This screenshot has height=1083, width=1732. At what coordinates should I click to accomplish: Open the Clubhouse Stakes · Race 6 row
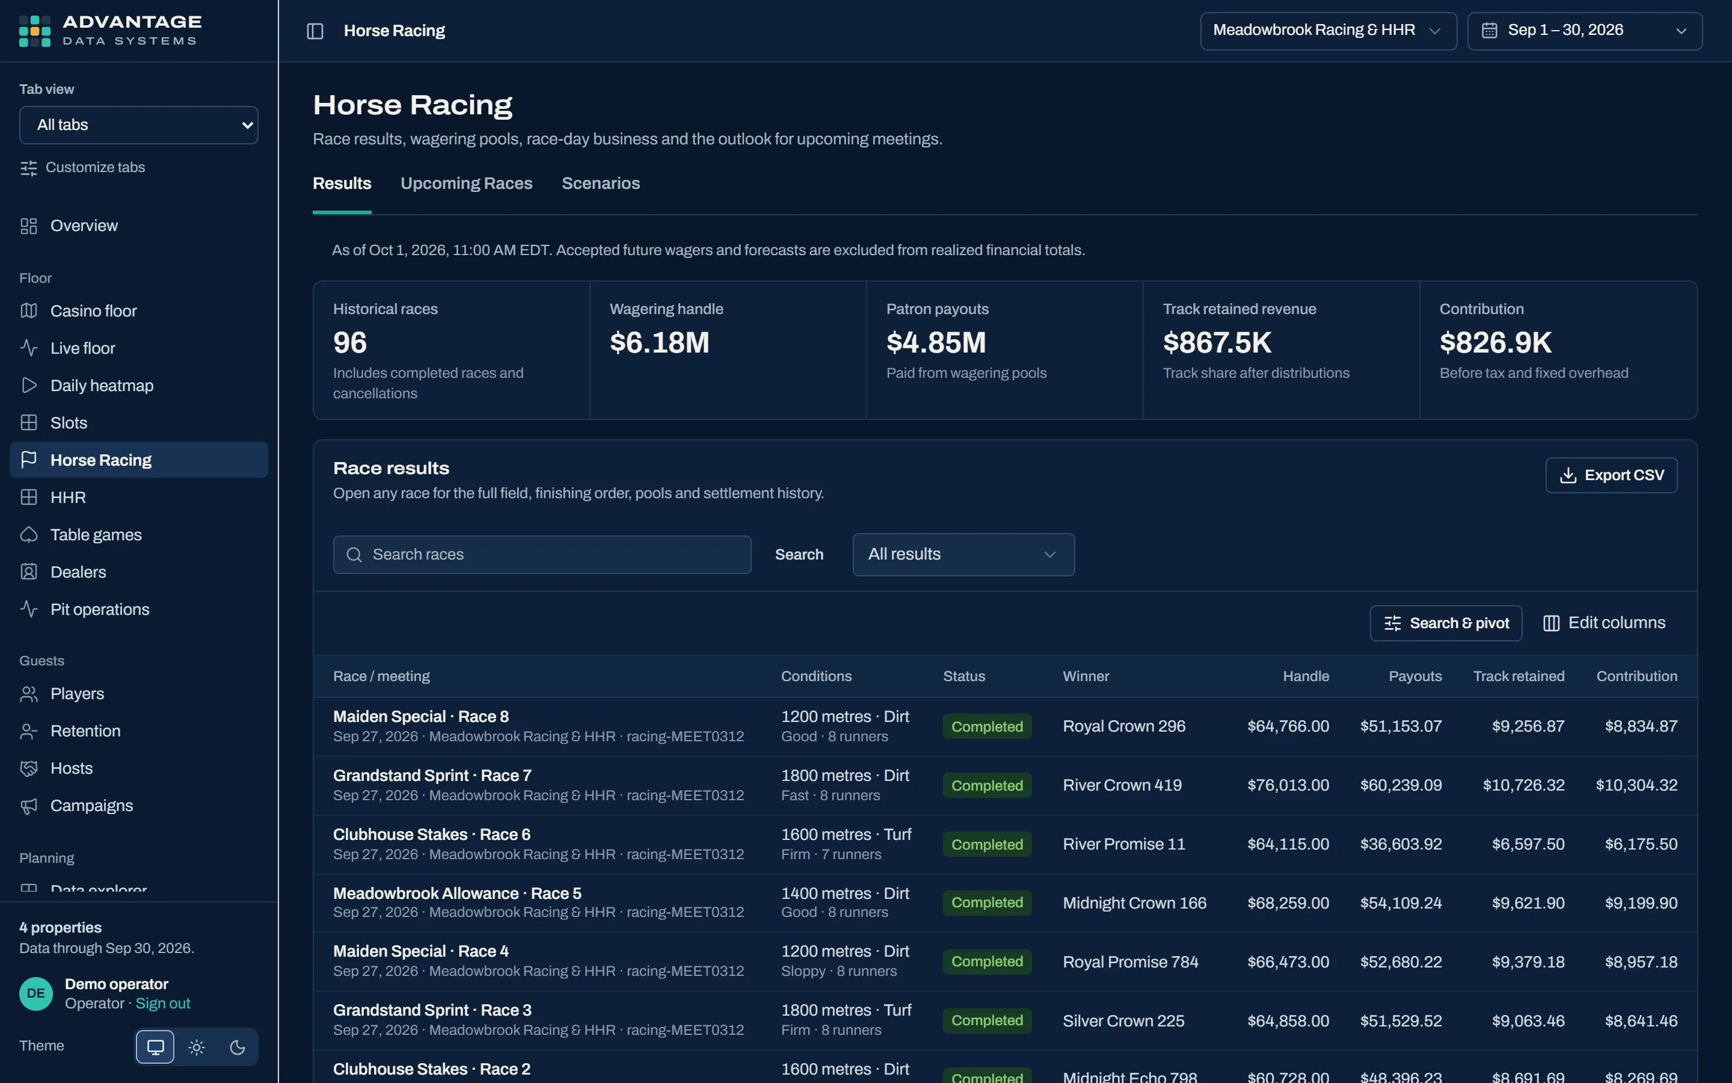(x=1005, y=844)
